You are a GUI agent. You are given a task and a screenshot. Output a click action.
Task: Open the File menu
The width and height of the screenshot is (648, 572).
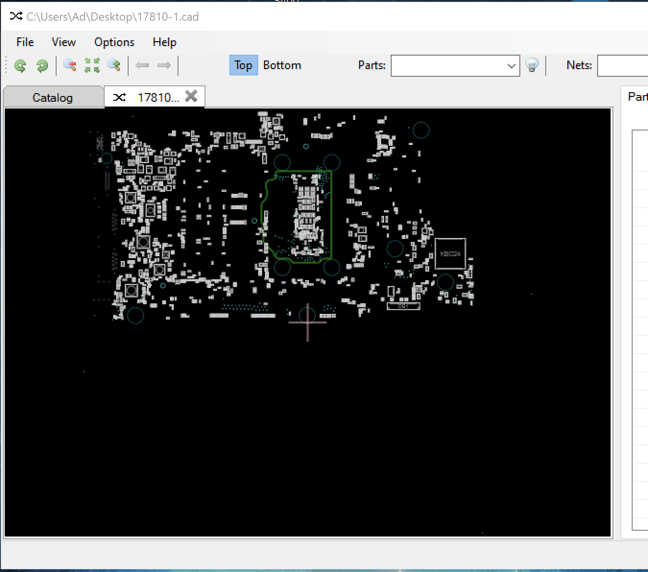[x=25, y=42]
